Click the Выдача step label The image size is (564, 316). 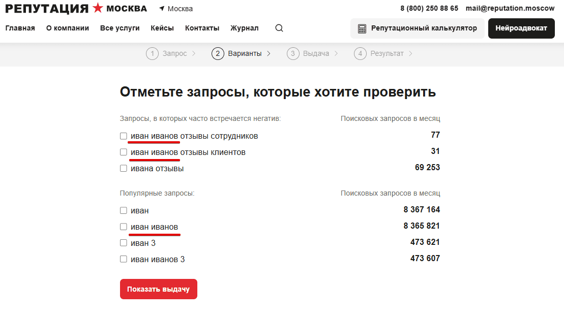point(316,53)
